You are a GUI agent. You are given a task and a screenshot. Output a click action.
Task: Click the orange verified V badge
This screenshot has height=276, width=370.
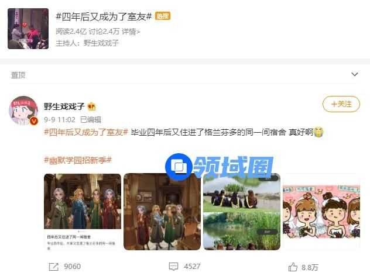(34, 121)
